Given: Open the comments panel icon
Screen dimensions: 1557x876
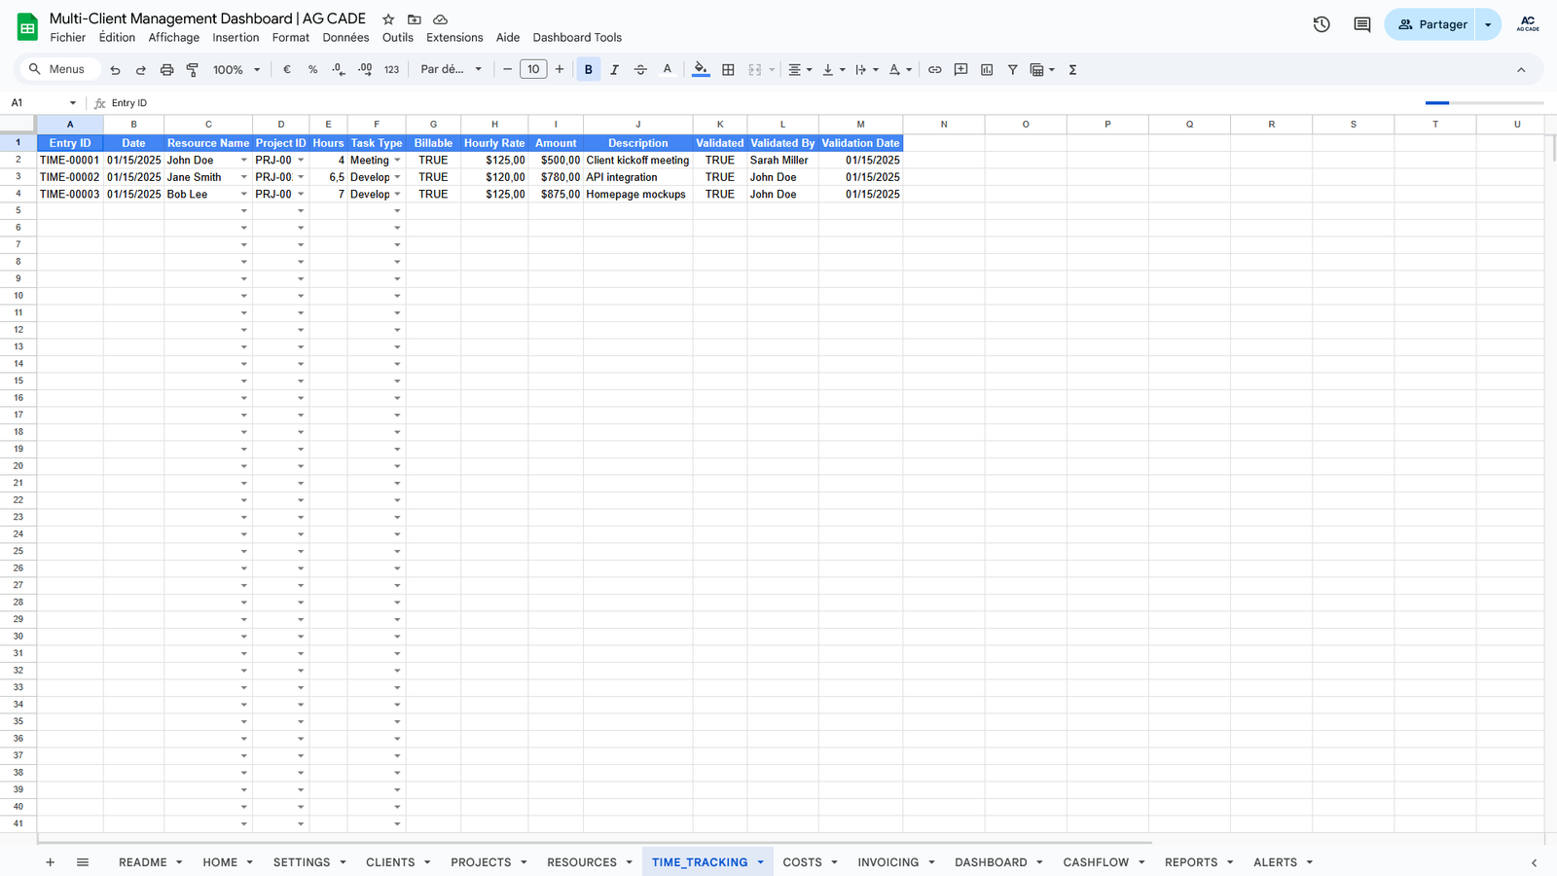Looking at the screenshot, I should pos(1361,24).
